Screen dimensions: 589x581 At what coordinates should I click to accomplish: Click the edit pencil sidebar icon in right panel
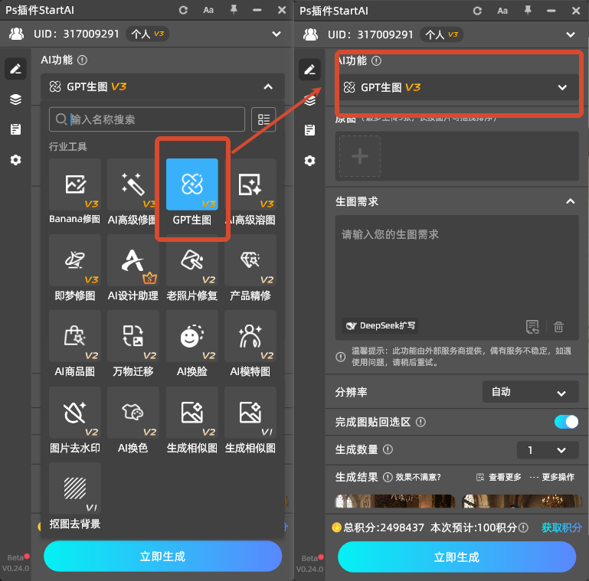coord(309,70)
